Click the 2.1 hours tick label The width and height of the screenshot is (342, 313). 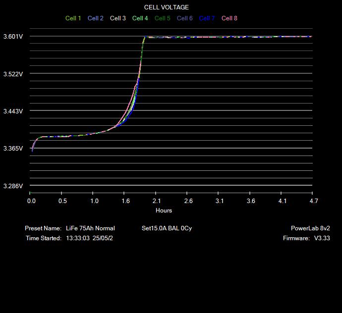click(157, 201)
